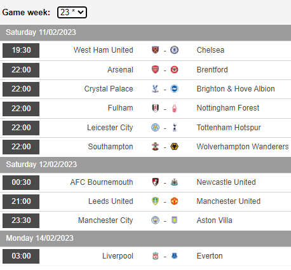
Task: Open the Game week dropdown
Action: tap(72, 12)
